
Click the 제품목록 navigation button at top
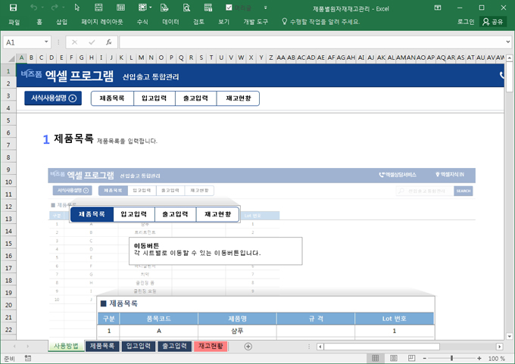[x=112, y=98]
